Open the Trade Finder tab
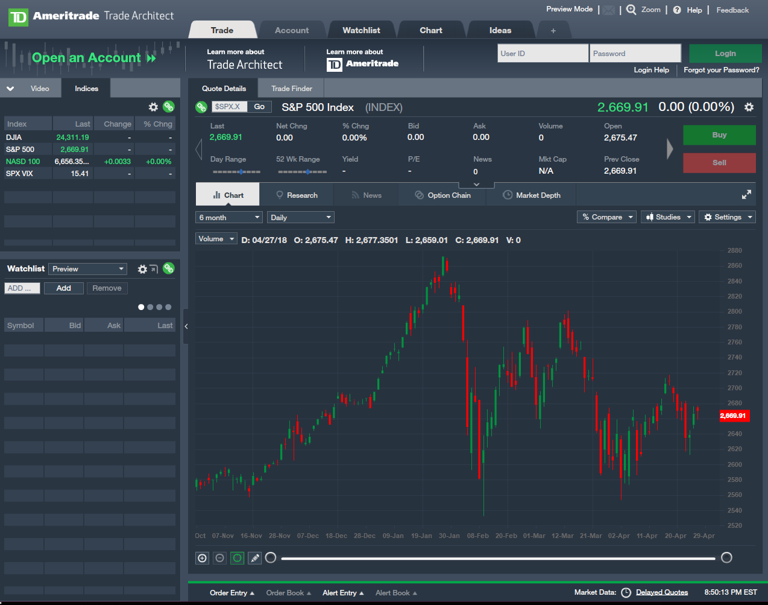The width and height of the screenshot is (768, 605). [292, 89]
